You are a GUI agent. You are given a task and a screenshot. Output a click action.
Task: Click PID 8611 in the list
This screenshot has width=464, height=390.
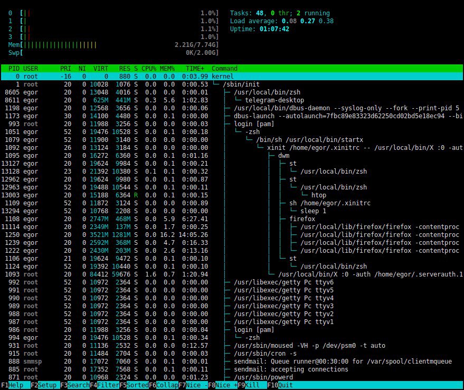click(12, 100)
